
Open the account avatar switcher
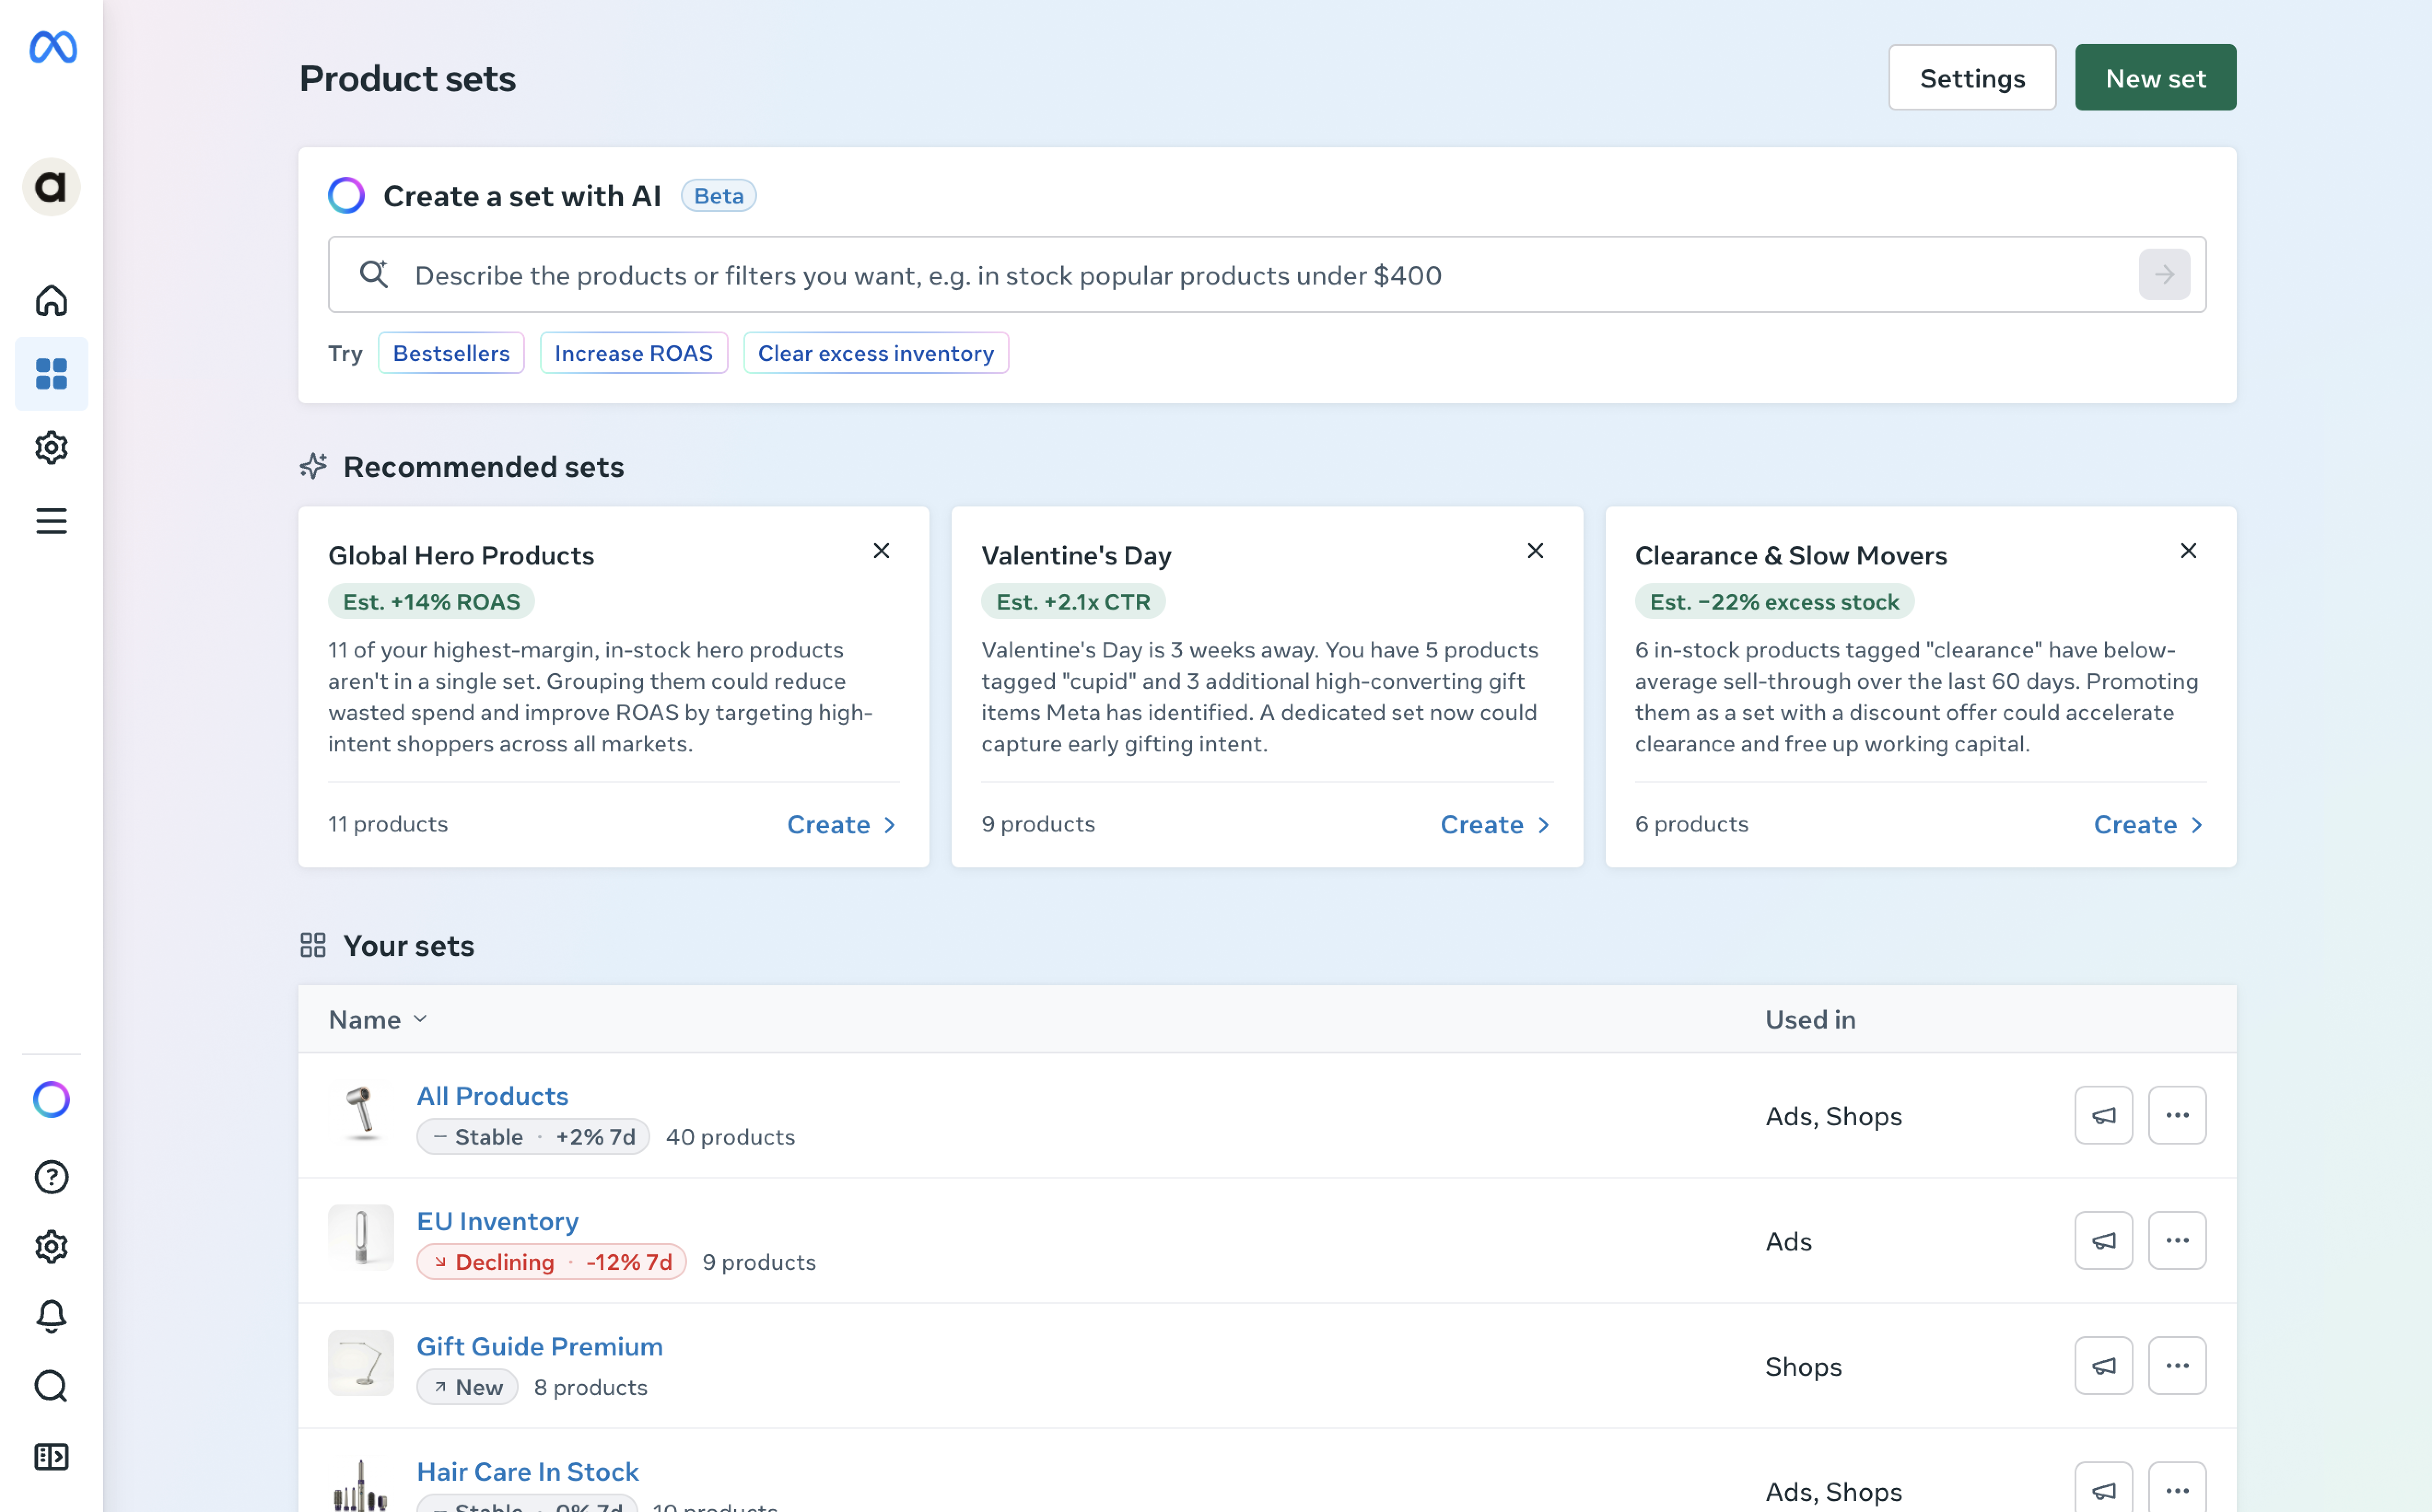[x=51, y=187]
